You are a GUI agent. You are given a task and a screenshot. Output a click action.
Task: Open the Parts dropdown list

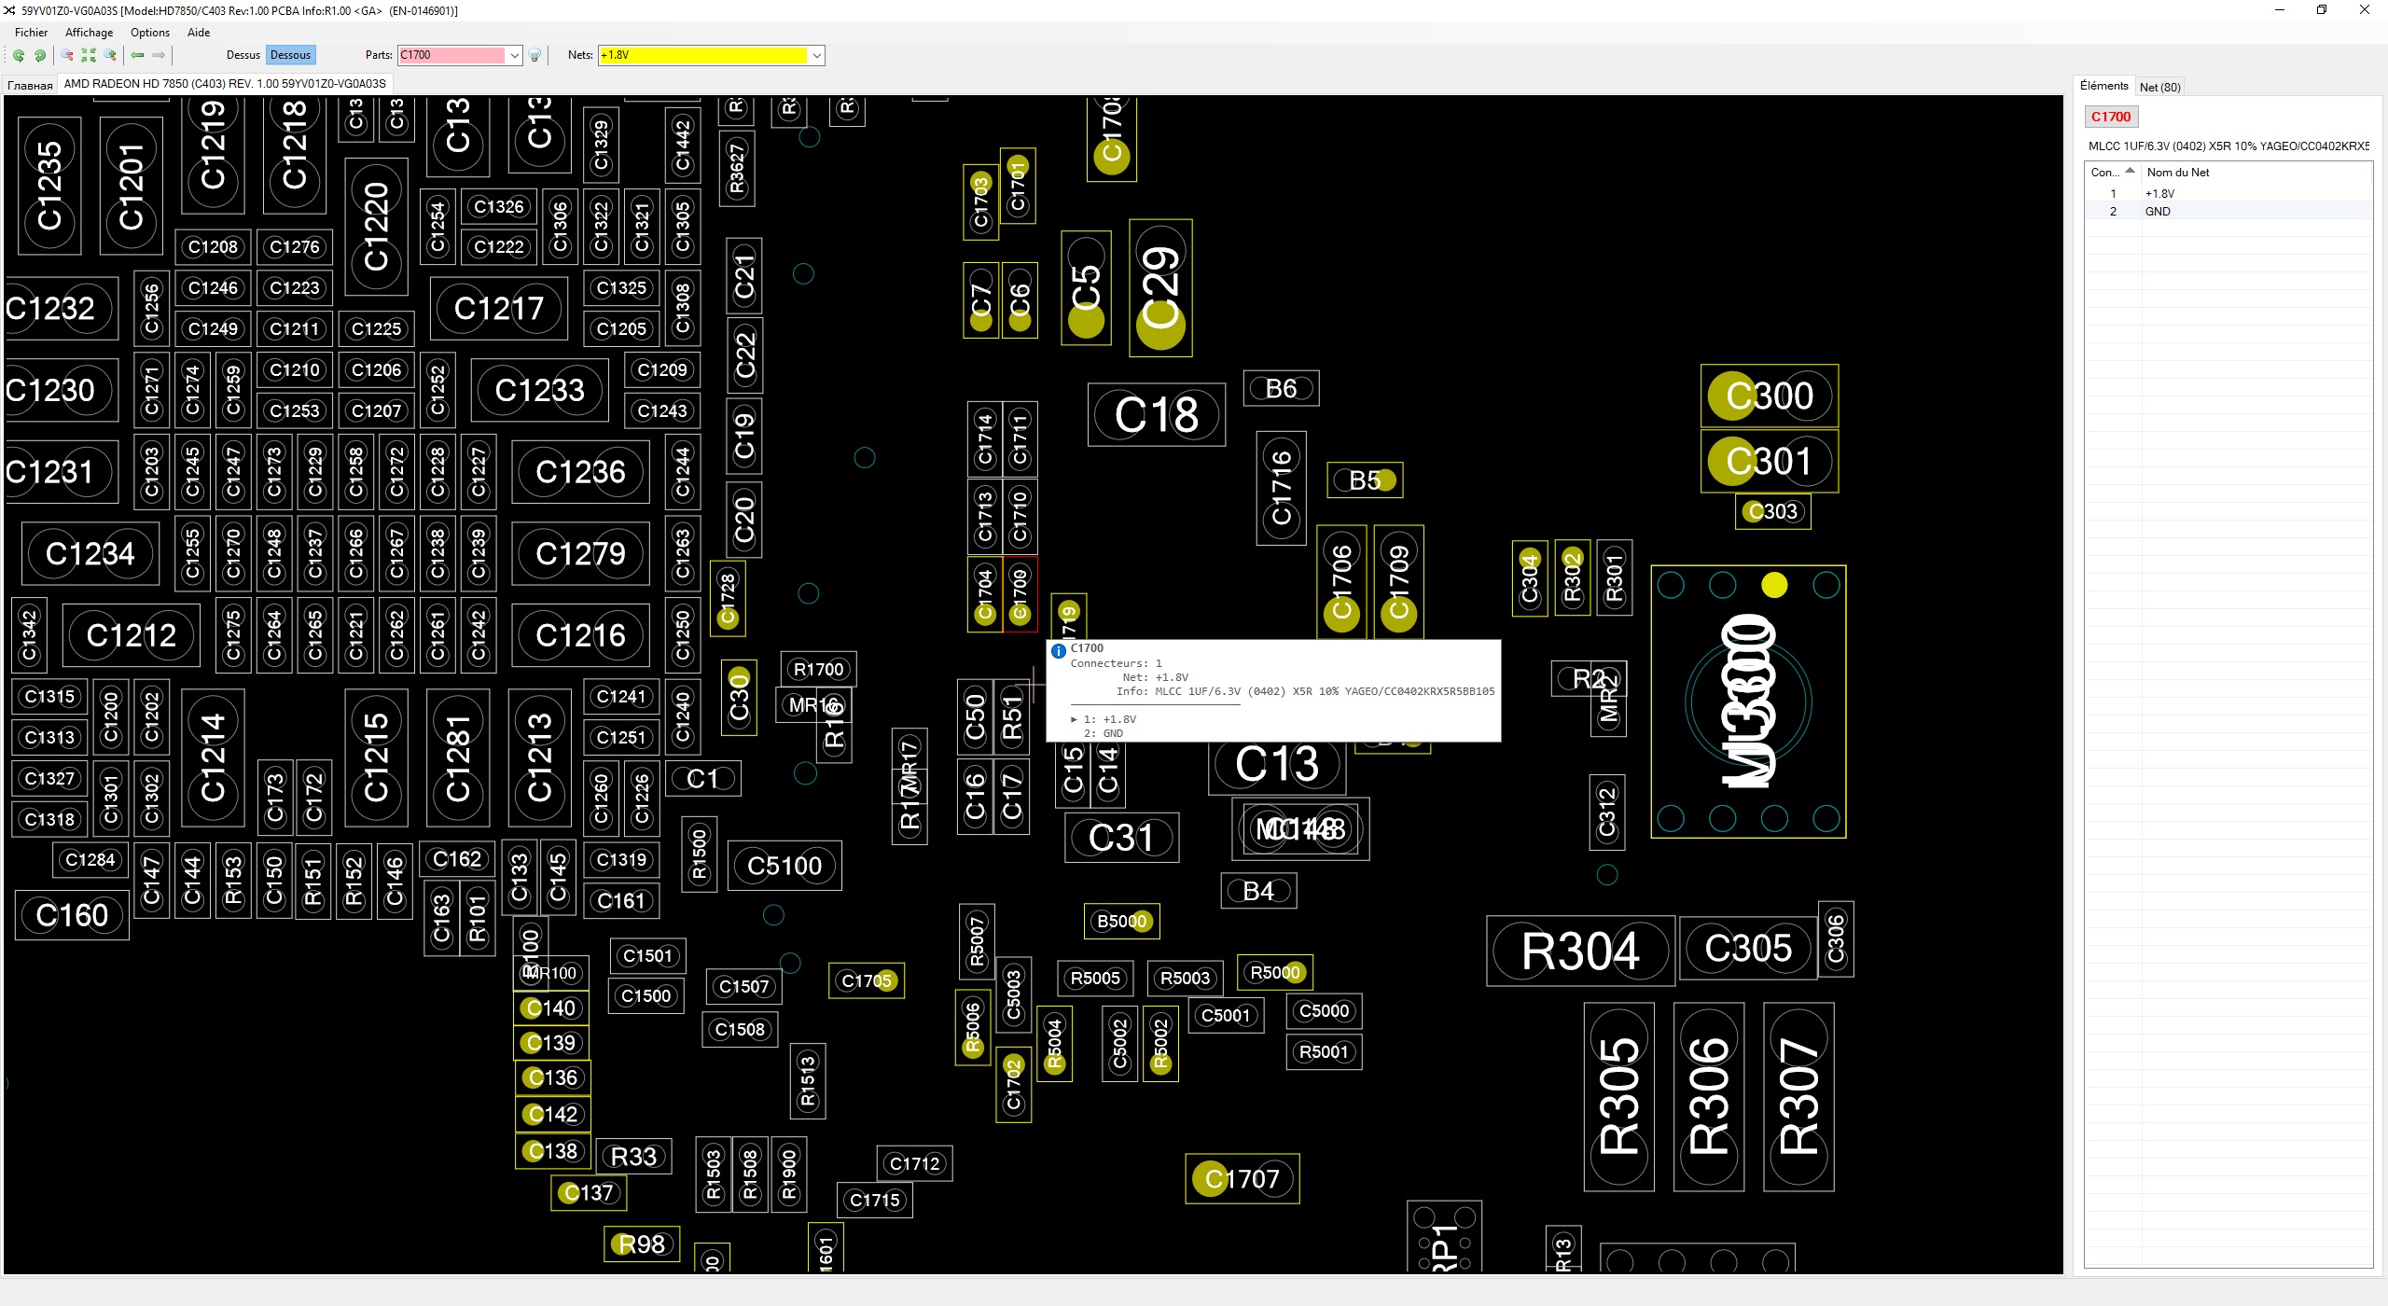pos(514,56)
